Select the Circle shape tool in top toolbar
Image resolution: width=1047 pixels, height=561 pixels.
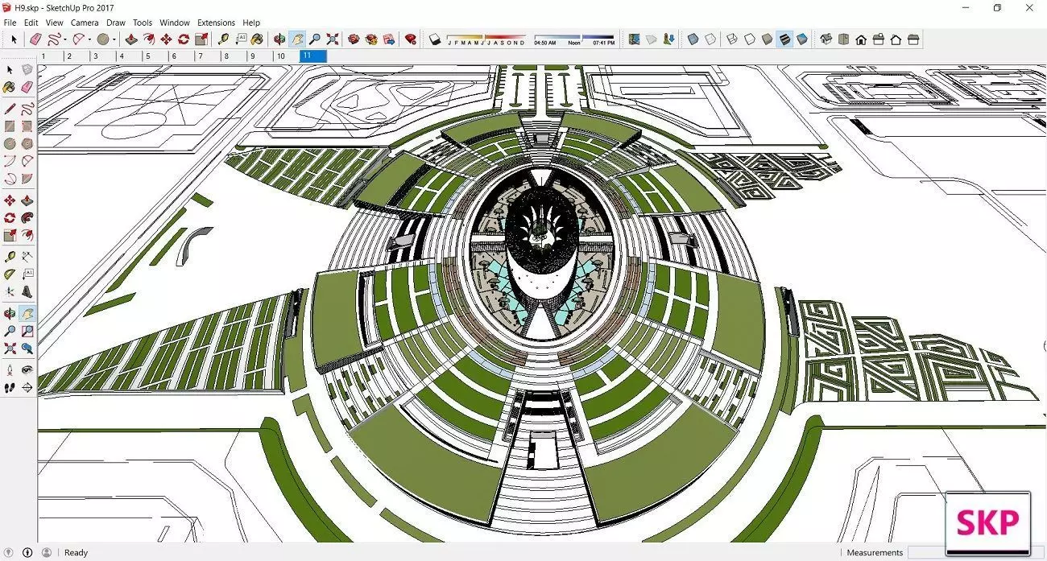tap(103, 39)
